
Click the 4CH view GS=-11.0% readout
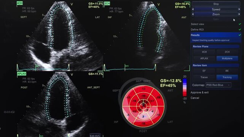point(96,3)
